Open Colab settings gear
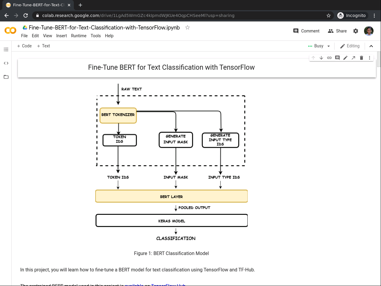Viewport: 381px width, 286px height. point(356,31)
